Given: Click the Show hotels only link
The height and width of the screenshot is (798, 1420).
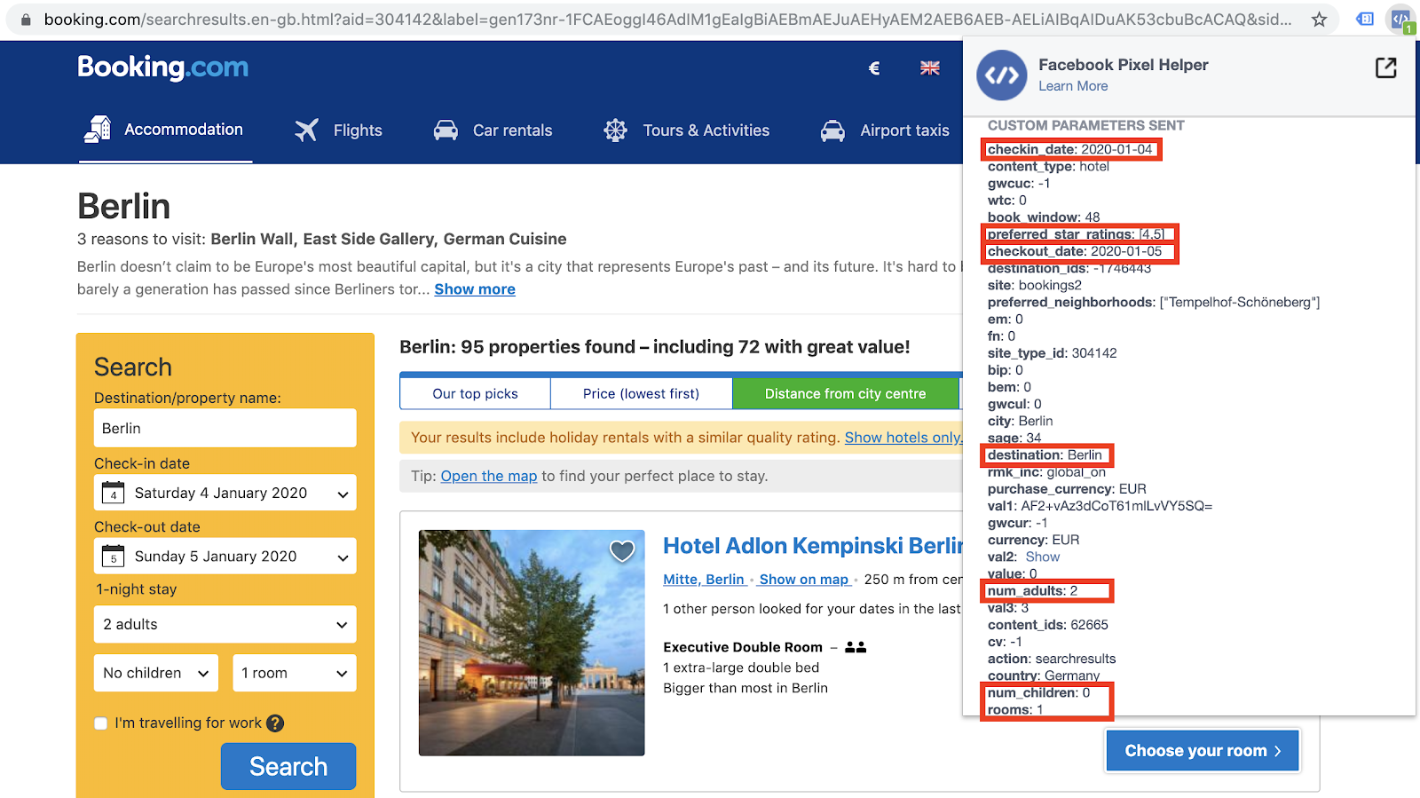Looking at the screenshot, I should click(903, 438).
